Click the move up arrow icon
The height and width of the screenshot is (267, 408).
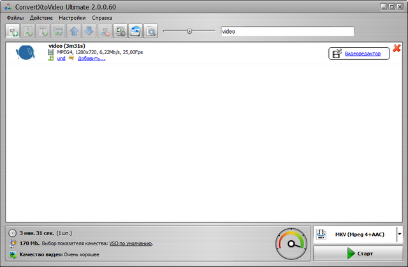(x=74, y=31)
